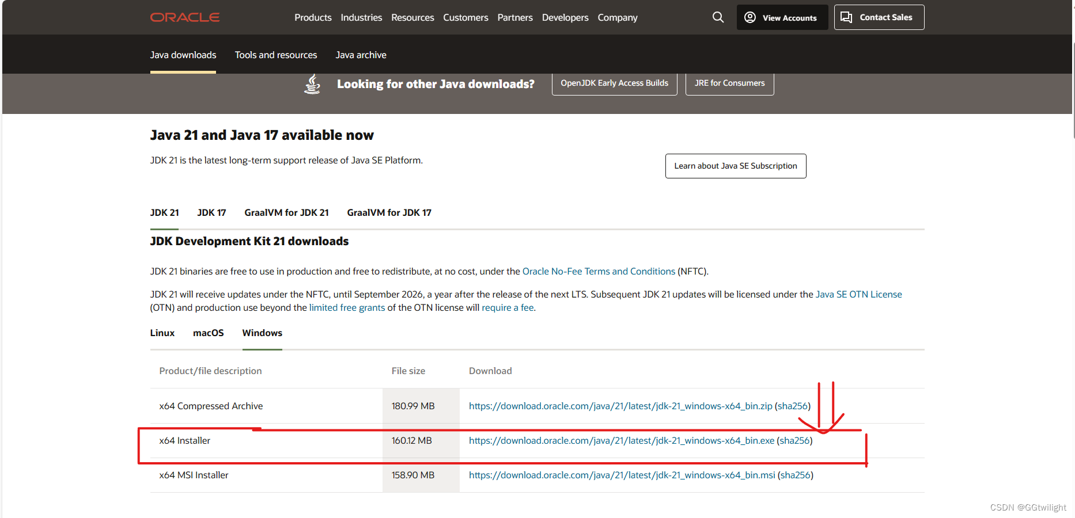
Task: Click the Contact Sales button
Action: [879, 17]
